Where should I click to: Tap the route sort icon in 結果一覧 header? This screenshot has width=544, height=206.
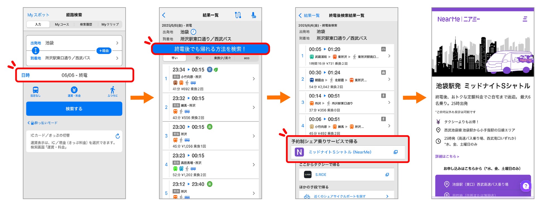click(x=238, y=15)
